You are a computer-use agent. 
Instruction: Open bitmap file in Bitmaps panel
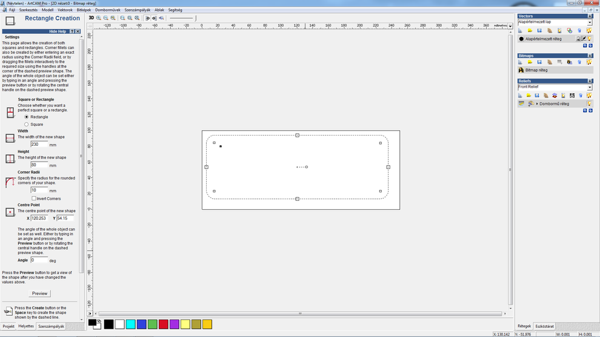530,62
